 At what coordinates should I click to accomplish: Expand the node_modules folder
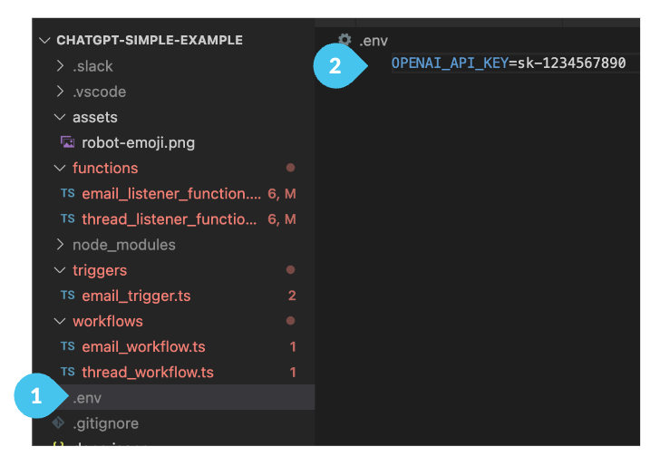tap(61, 245)
